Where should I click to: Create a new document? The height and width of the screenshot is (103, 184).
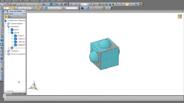click(x=2, y=5)
